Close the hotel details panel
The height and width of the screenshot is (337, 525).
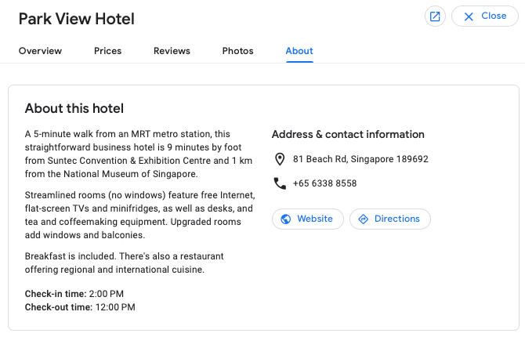point(485,16)
